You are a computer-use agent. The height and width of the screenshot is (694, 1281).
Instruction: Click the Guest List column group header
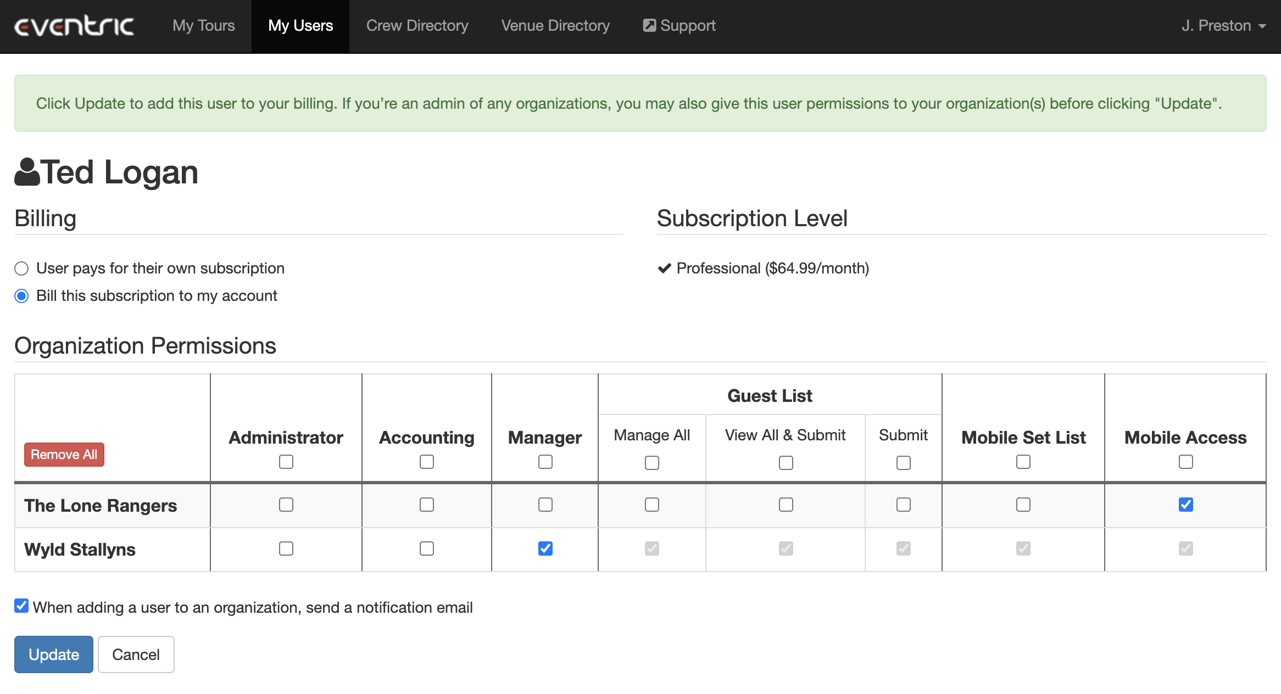click(770, 395)
